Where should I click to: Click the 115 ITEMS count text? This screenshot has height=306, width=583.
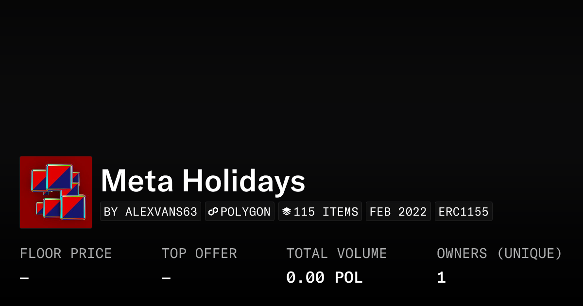[326, 212]
